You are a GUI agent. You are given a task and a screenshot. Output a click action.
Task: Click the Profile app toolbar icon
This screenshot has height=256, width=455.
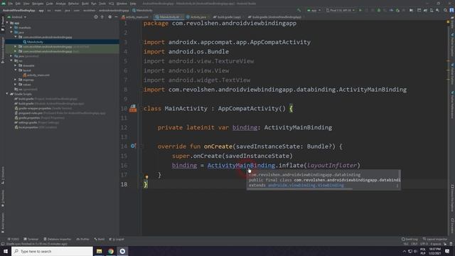[x=392, y=10]
